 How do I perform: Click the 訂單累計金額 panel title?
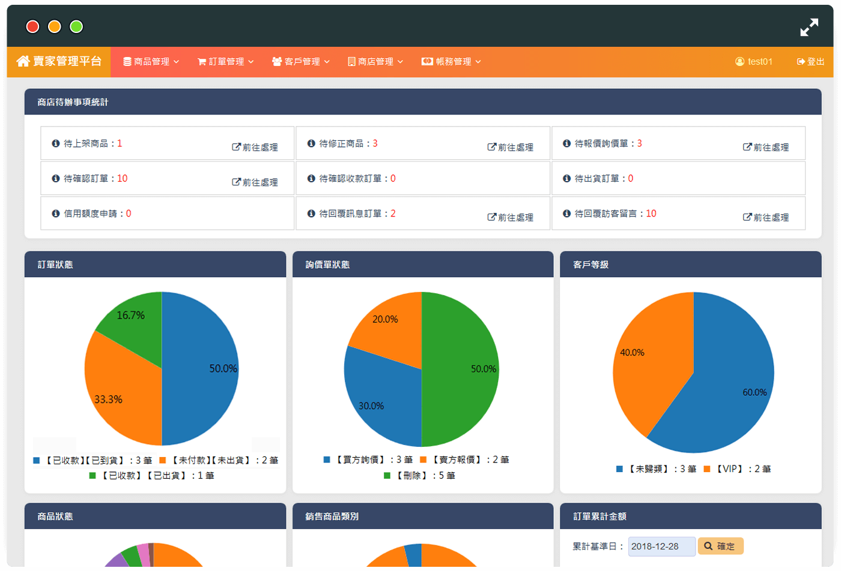pyautogui.click(x=600, y=516)
